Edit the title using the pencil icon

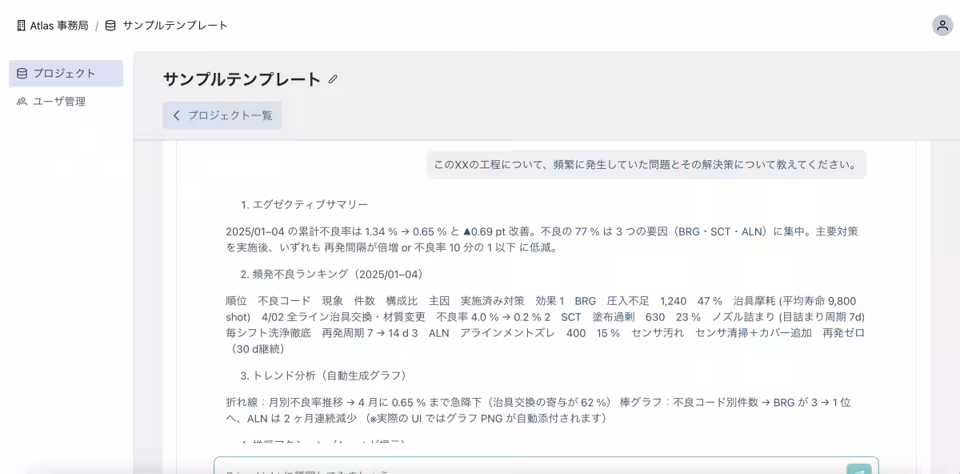tap(332, 79)
